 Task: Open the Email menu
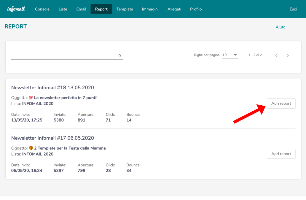tap(81, 9)
